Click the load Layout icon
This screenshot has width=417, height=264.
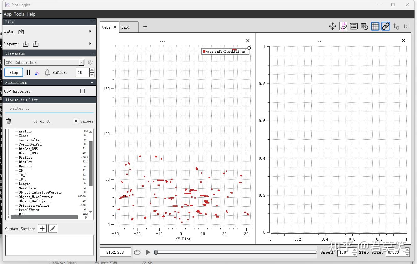[x=26, y=44]
